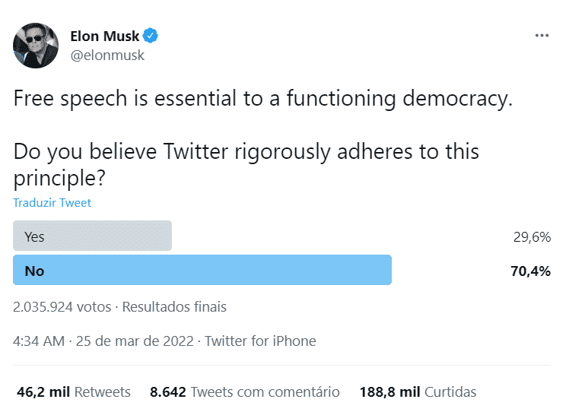Select the Yes poll option bar
Image resolution: width=566 pixels, height=412 pixels.
(92, 236)
